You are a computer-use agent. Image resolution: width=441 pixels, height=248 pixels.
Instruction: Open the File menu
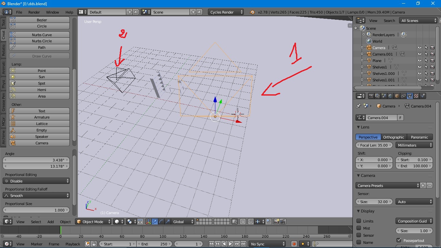(19, 12)
